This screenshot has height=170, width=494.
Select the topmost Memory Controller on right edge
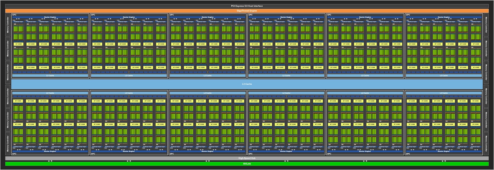click(x=486, y=25)
